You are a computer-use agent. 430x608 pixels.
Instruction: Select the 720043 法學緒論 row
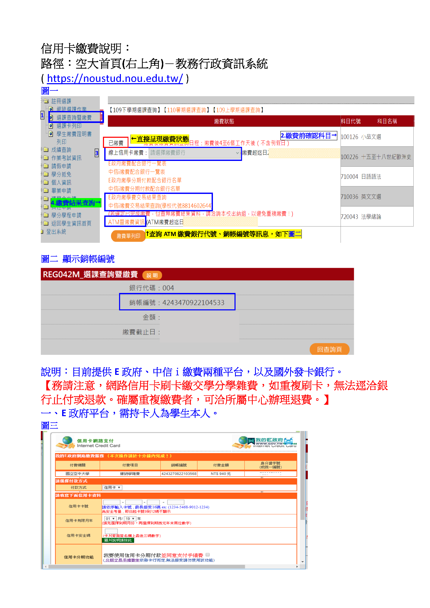click(377, 216)
